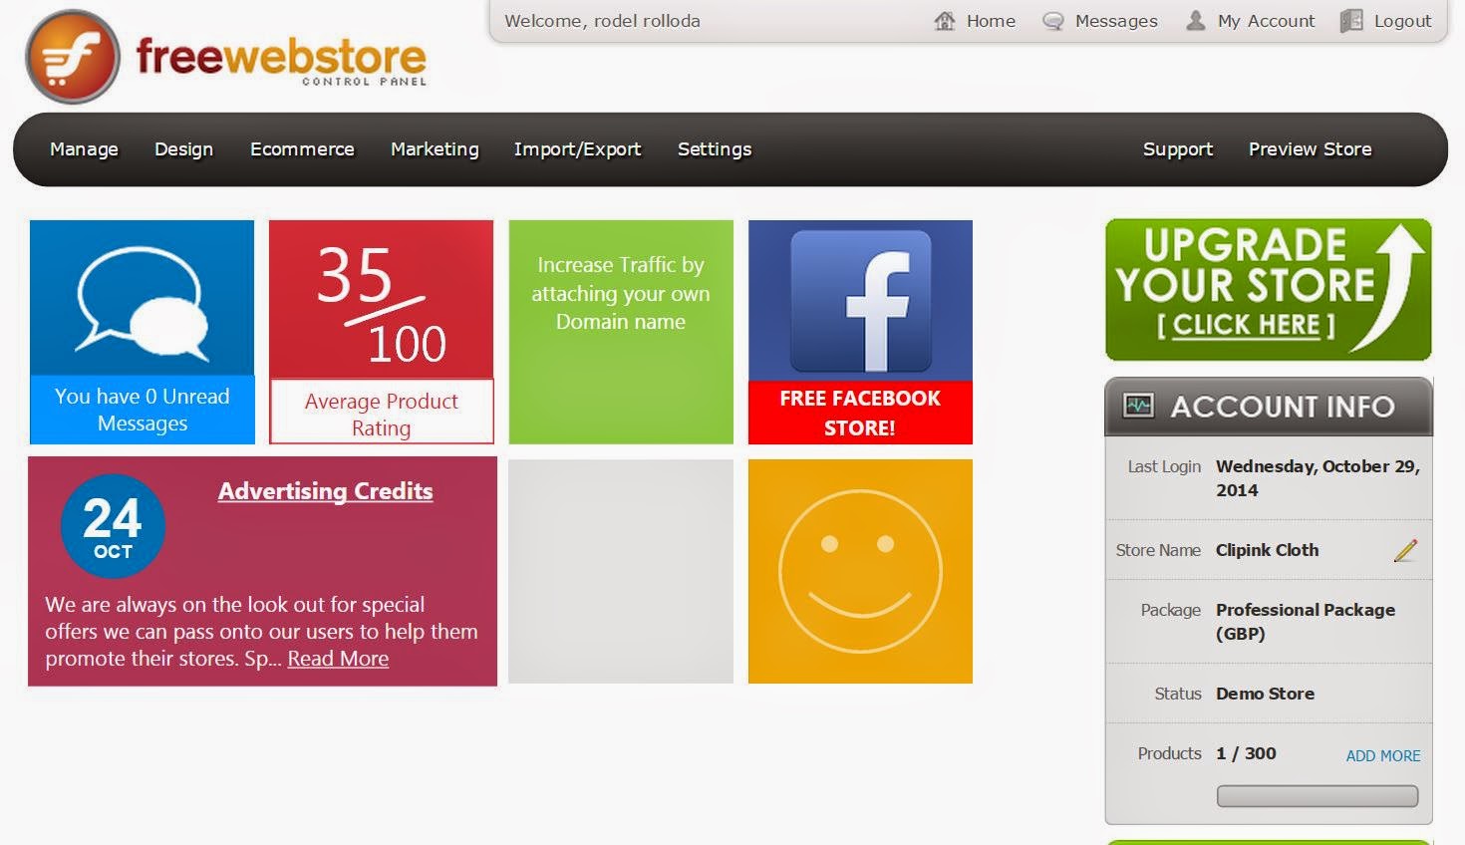Click the Welcome, rodel rolloda text
This screenshot has width=1465, height=845.
[602, 21]
